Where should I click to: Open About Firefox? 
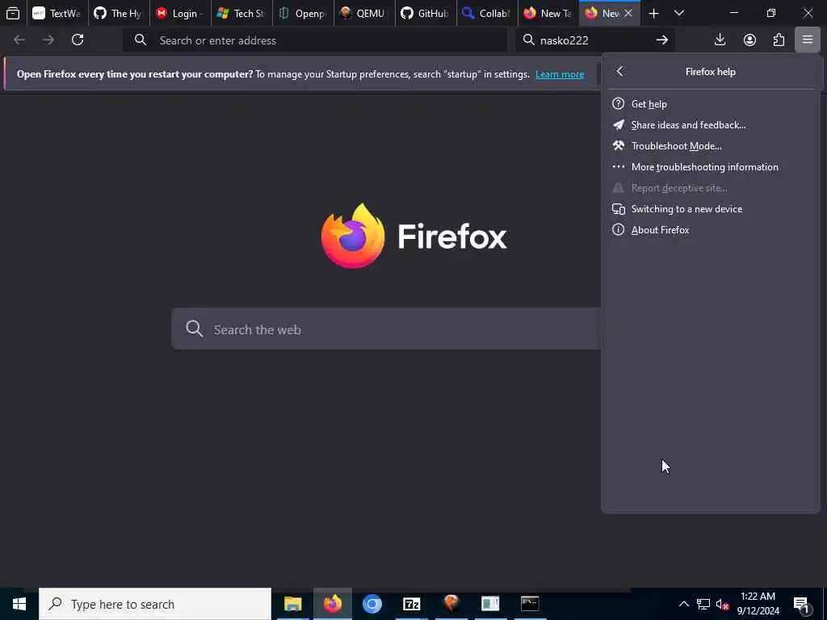click(x=711, y=230)
